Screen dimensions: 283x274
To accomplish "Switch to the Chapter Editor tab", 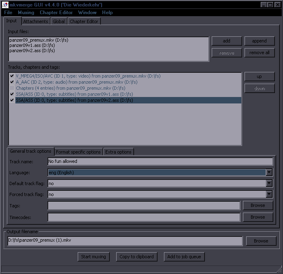I will 84,21.
